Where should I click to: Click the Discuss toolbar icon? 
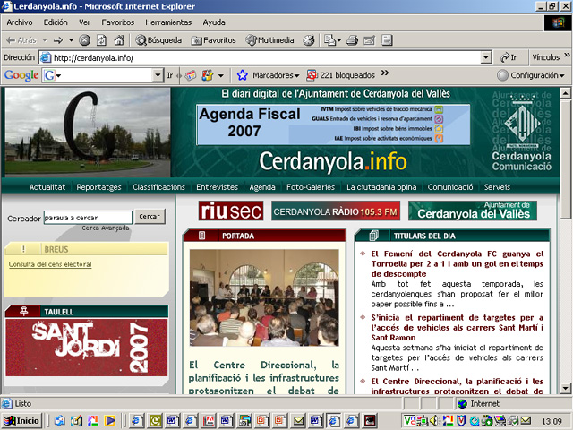(387, 40)
